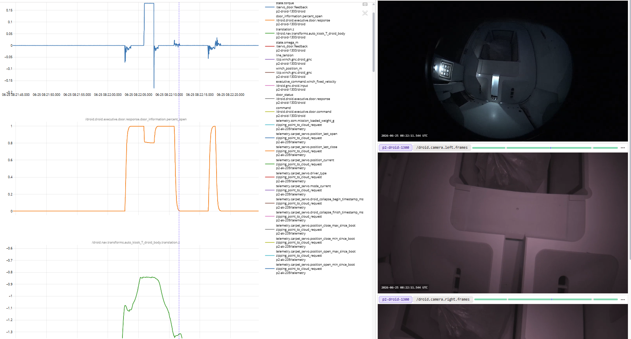Click percent_open plot title text
The image size is (631, 339).
click(136, 119)
